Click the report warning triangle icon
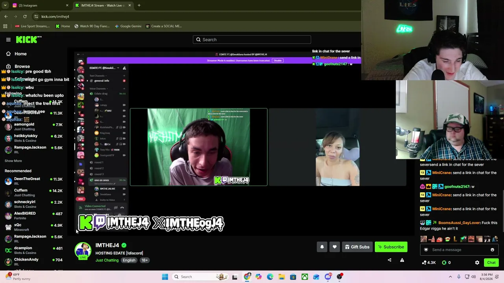 (402, 260)
